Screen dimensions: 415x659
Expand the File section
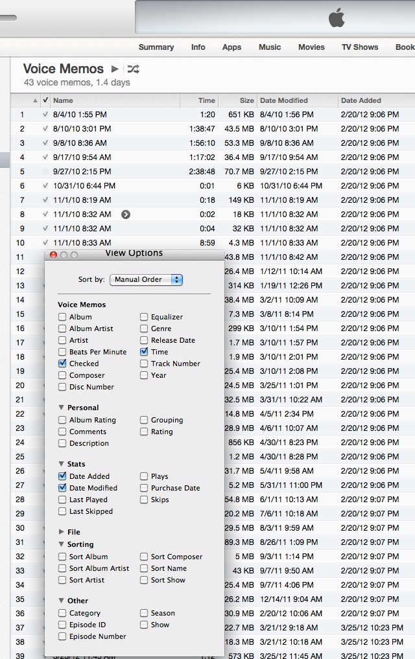click(x=62, y=532)
